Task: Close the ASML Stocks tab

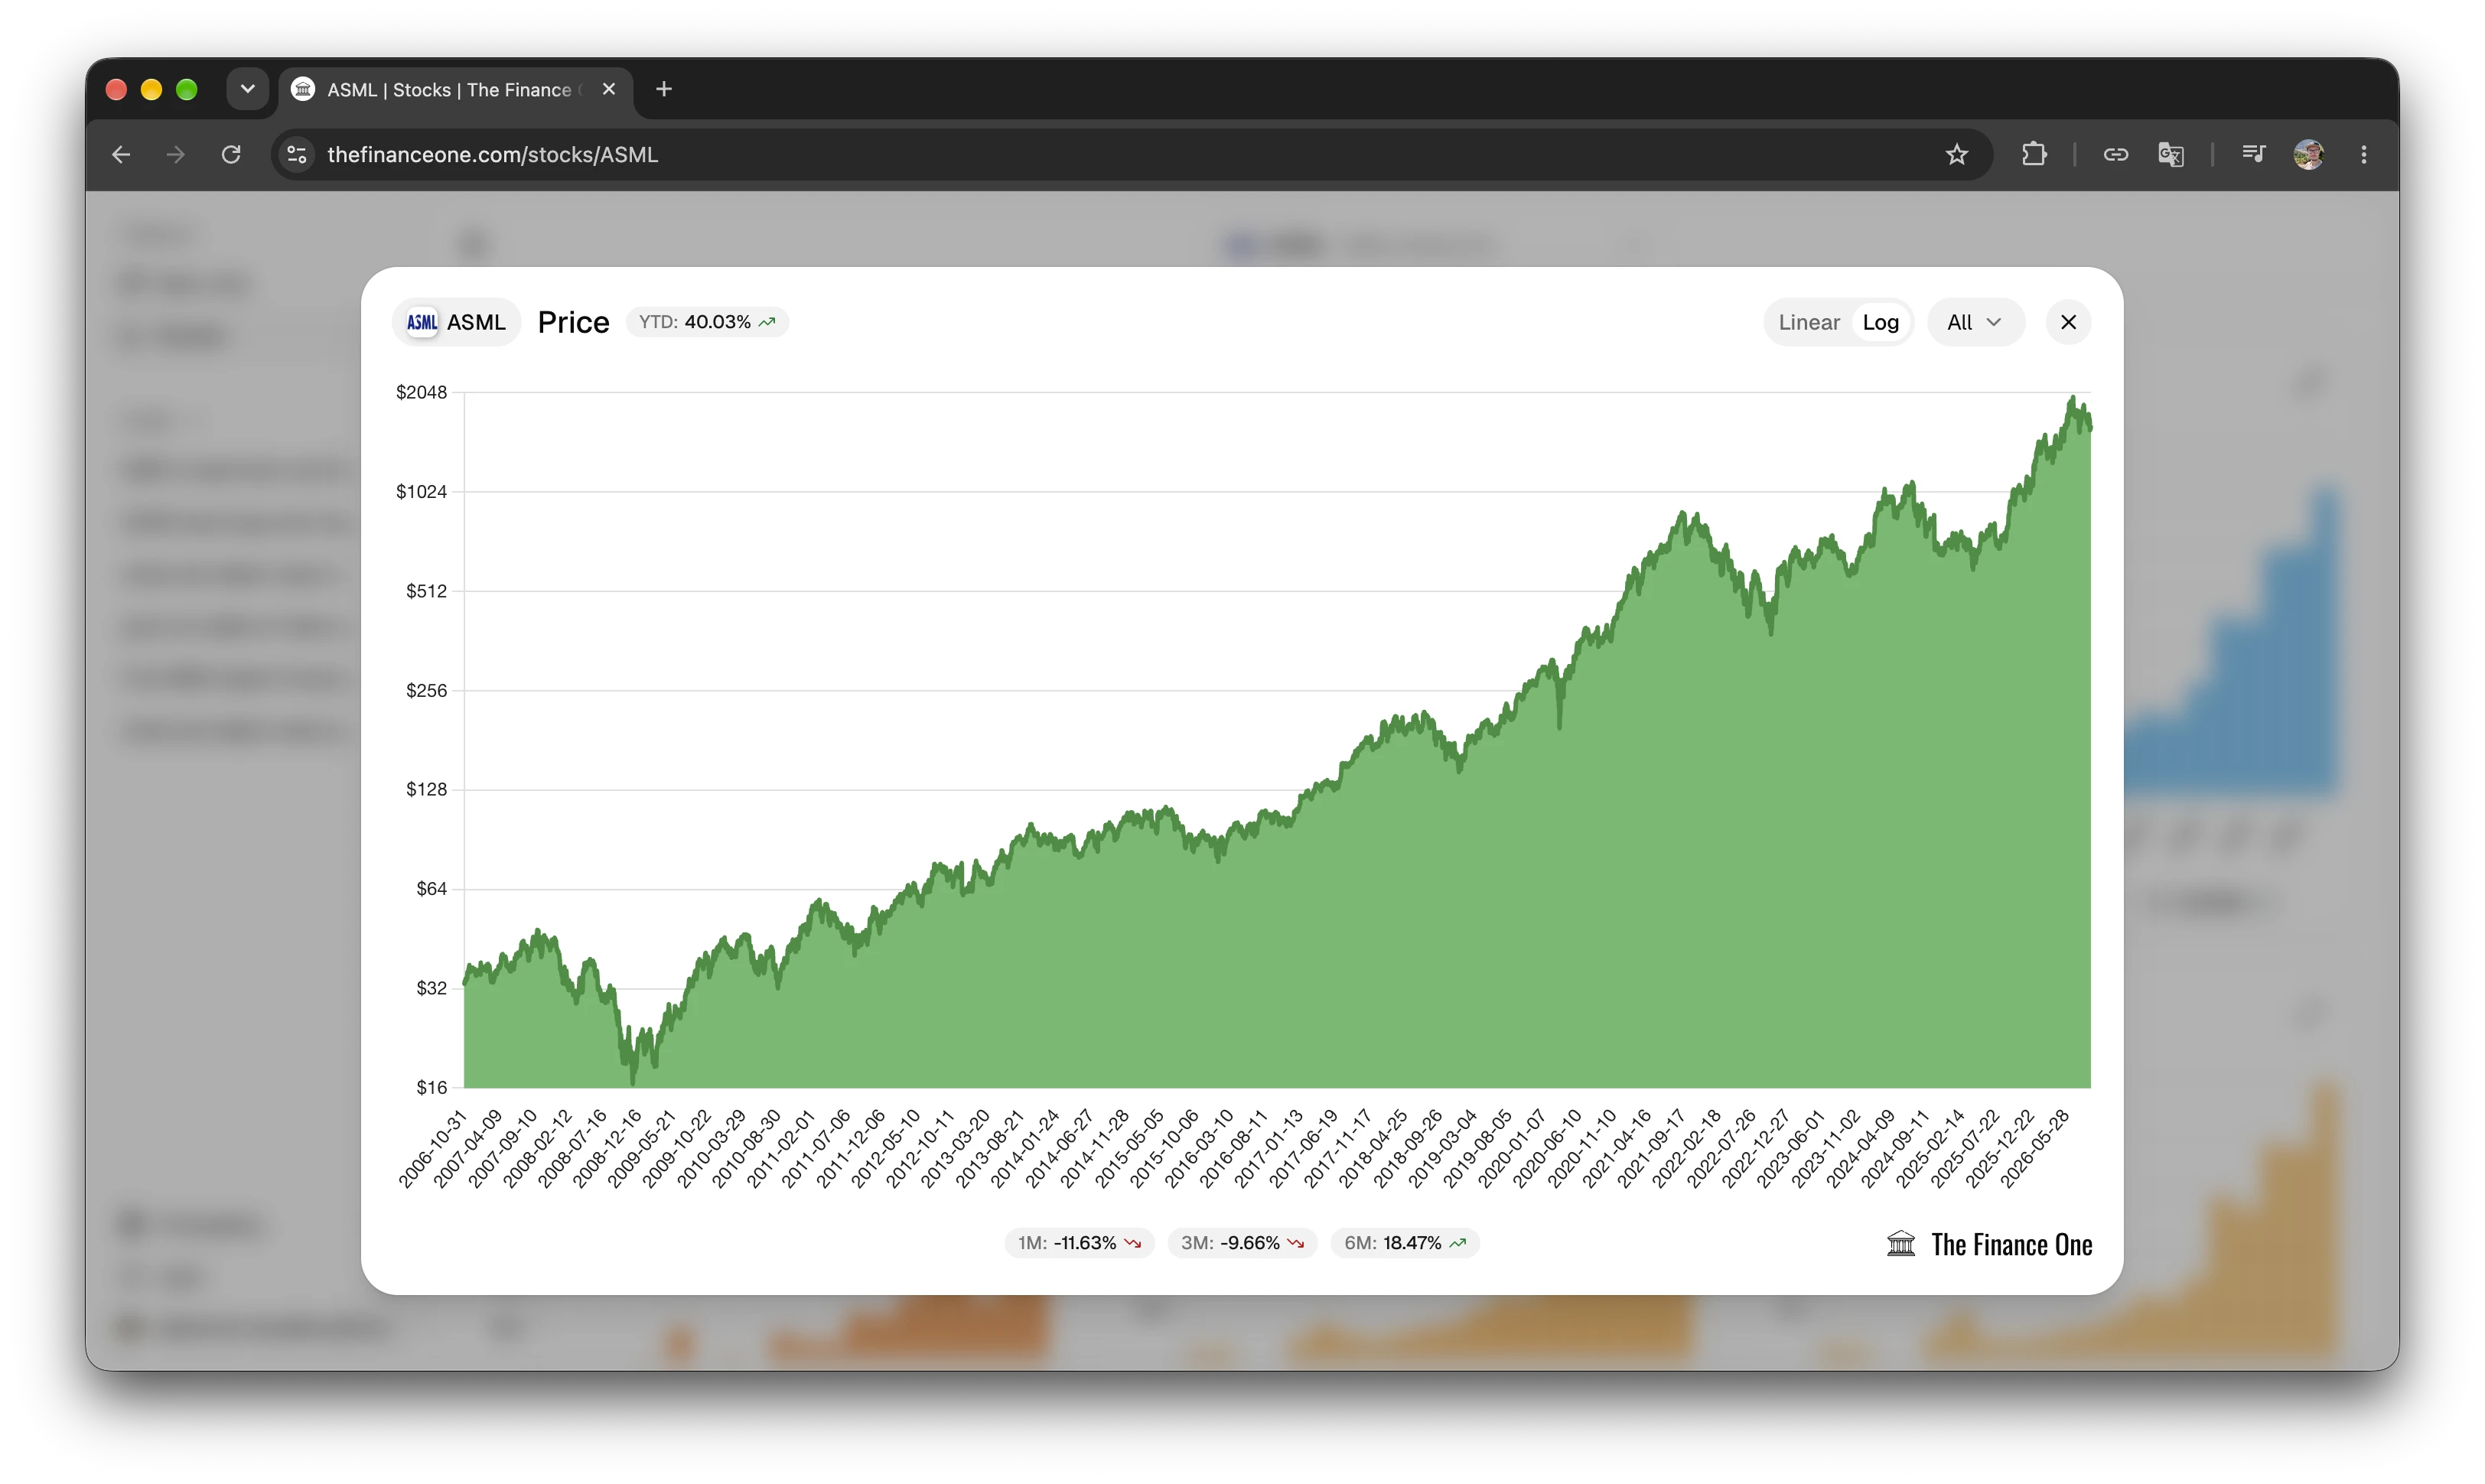Action: [609, 89]
